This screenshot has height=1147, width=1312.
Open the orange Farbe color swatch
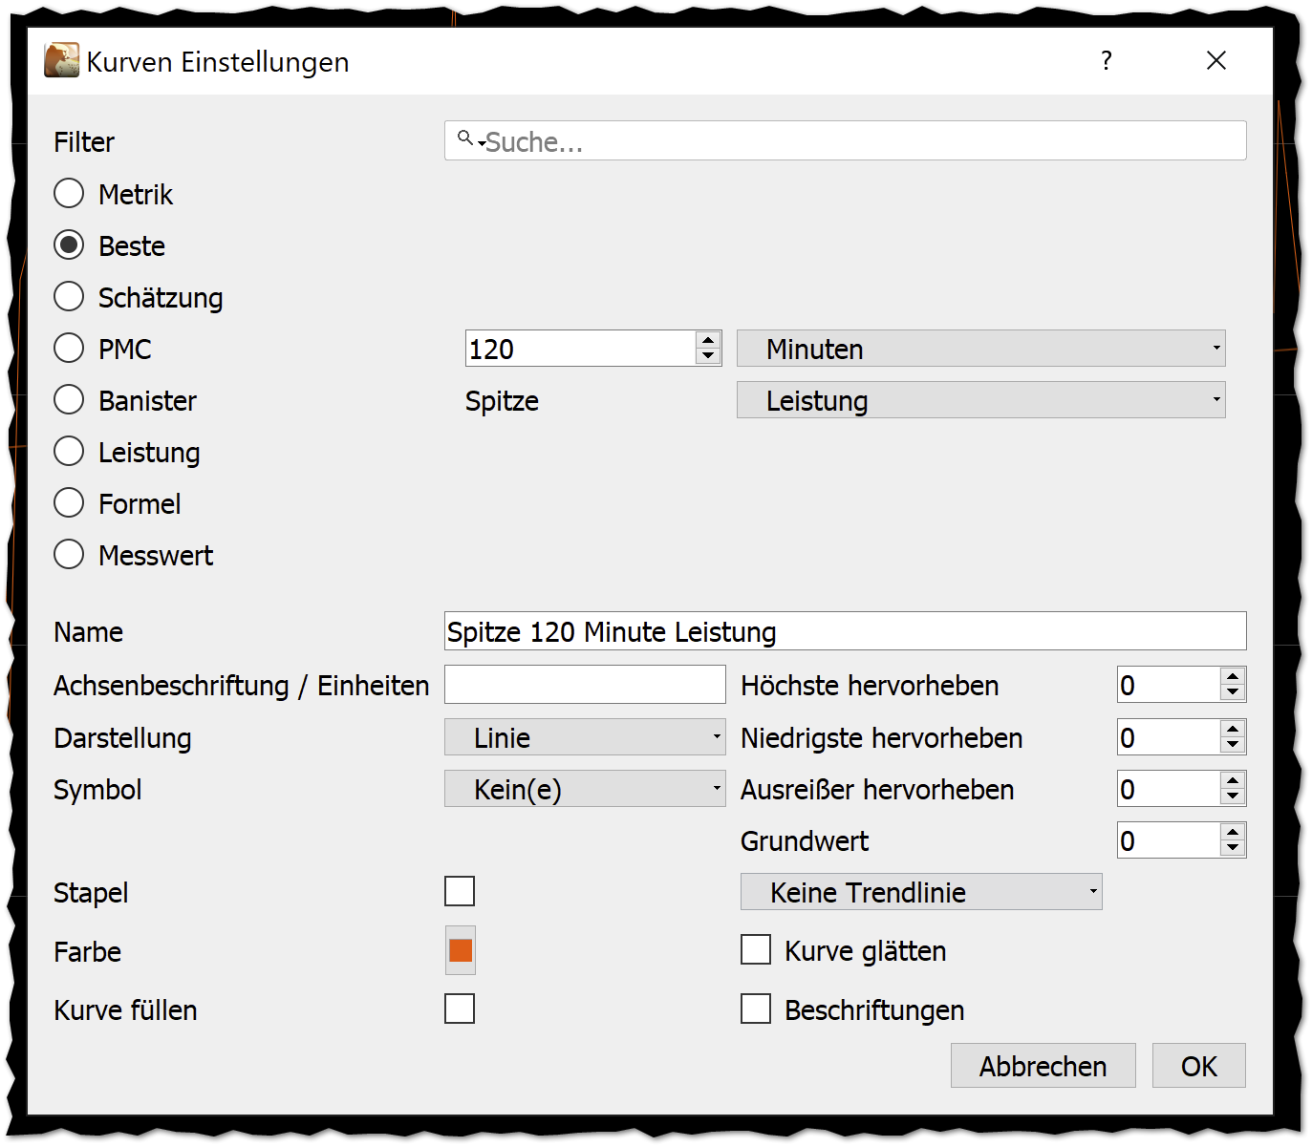pos(461,950)
